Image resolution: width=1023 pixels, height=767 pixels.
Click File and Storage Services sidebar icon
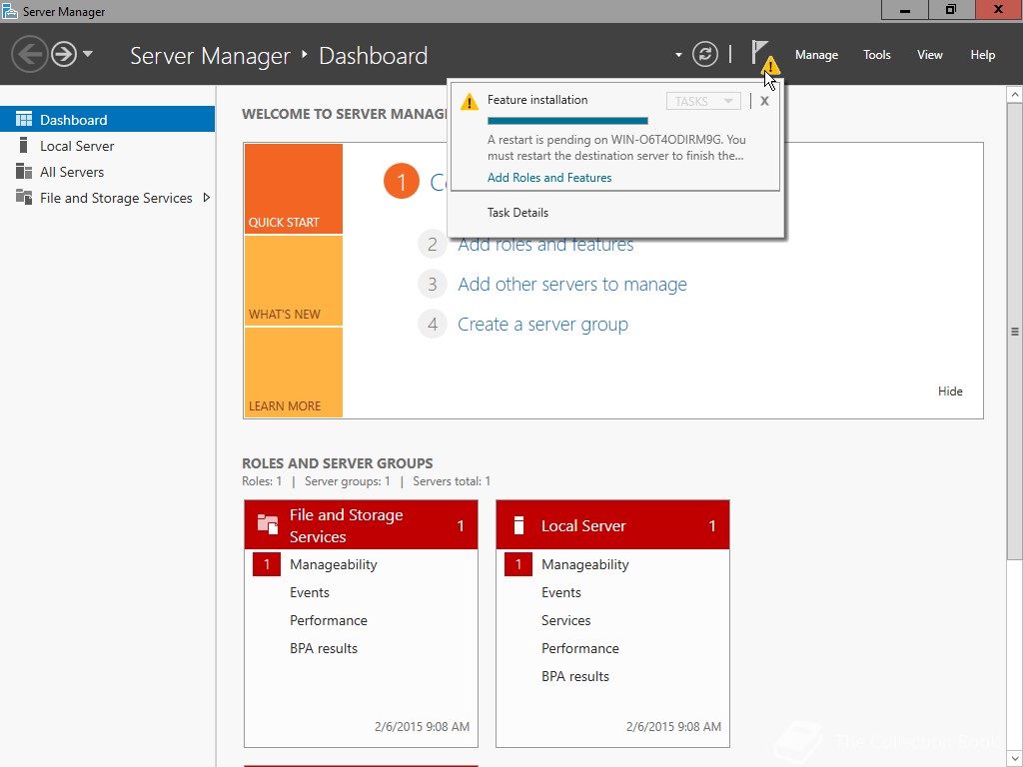point(24,197)
